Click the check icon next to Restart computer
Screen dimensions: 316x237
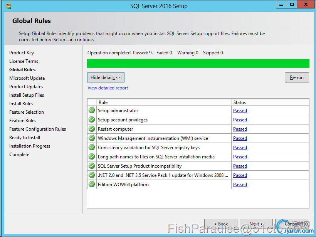point(92,129)
